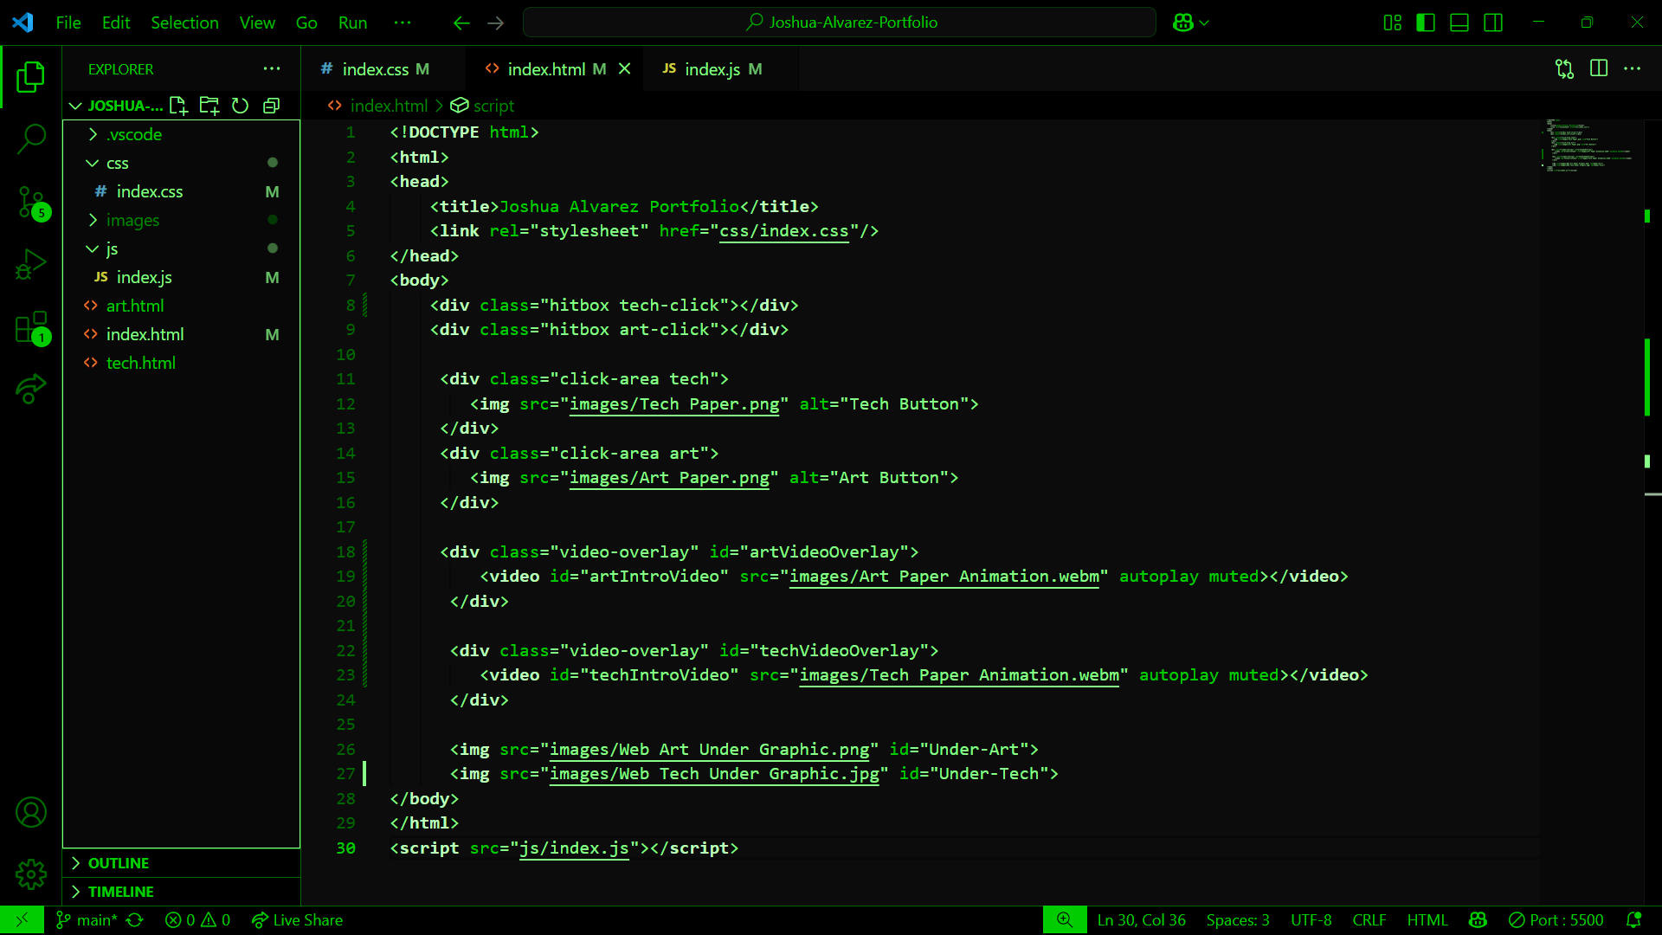Viewport: 1662px width, 935px height.
Task: Open explorer views and more actions menu
Action: coord(272,69)
